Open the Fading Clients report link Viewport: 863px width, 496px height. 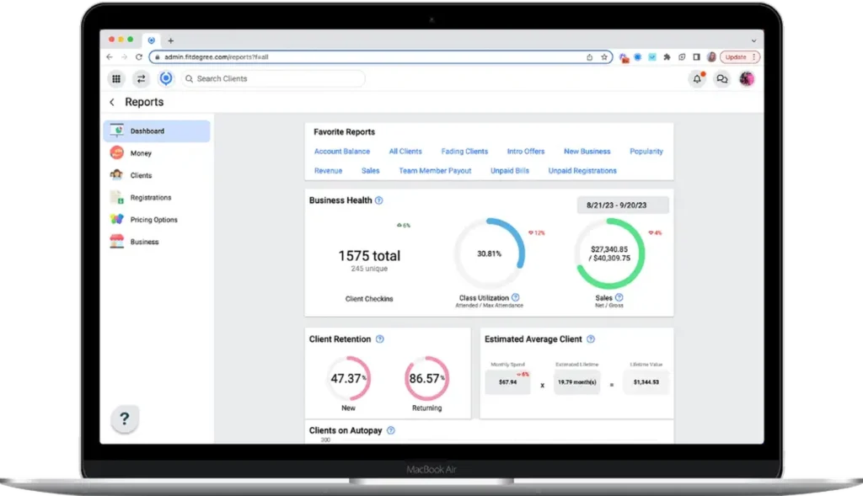(464, 152)
